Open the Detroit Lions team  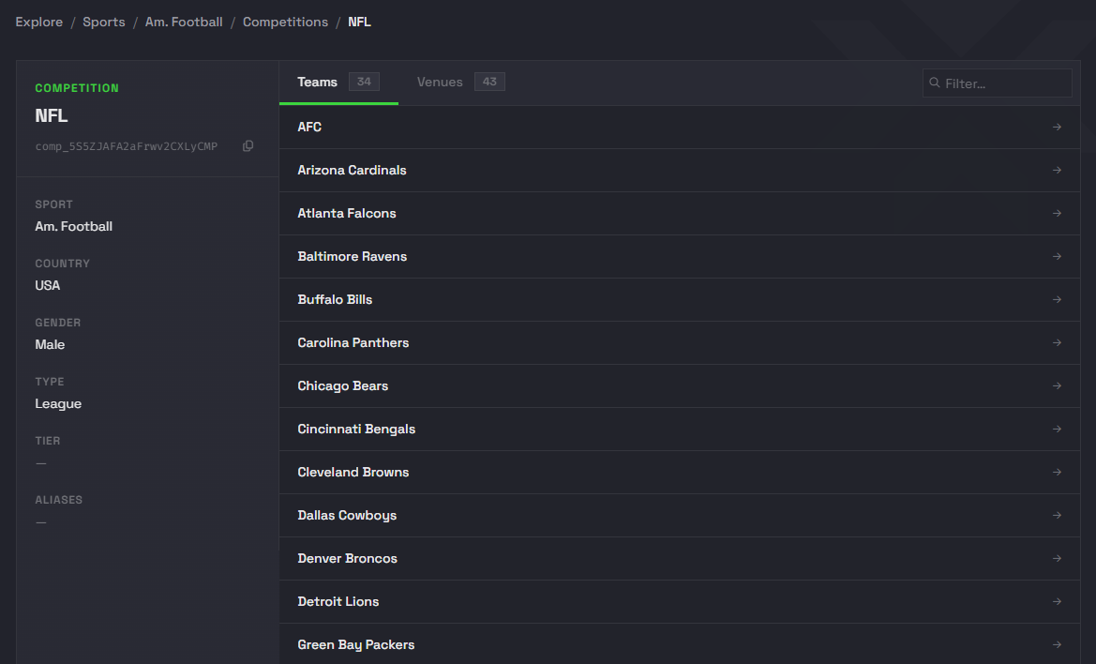coord(680,602)
